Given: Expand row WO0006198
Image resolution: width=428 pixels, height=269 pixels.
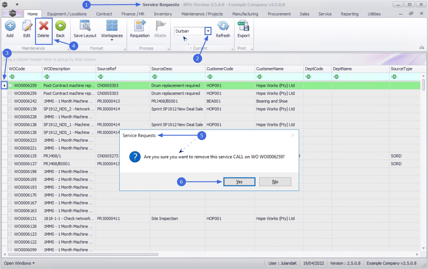Looking at the screenshot, I should (10, 171).
